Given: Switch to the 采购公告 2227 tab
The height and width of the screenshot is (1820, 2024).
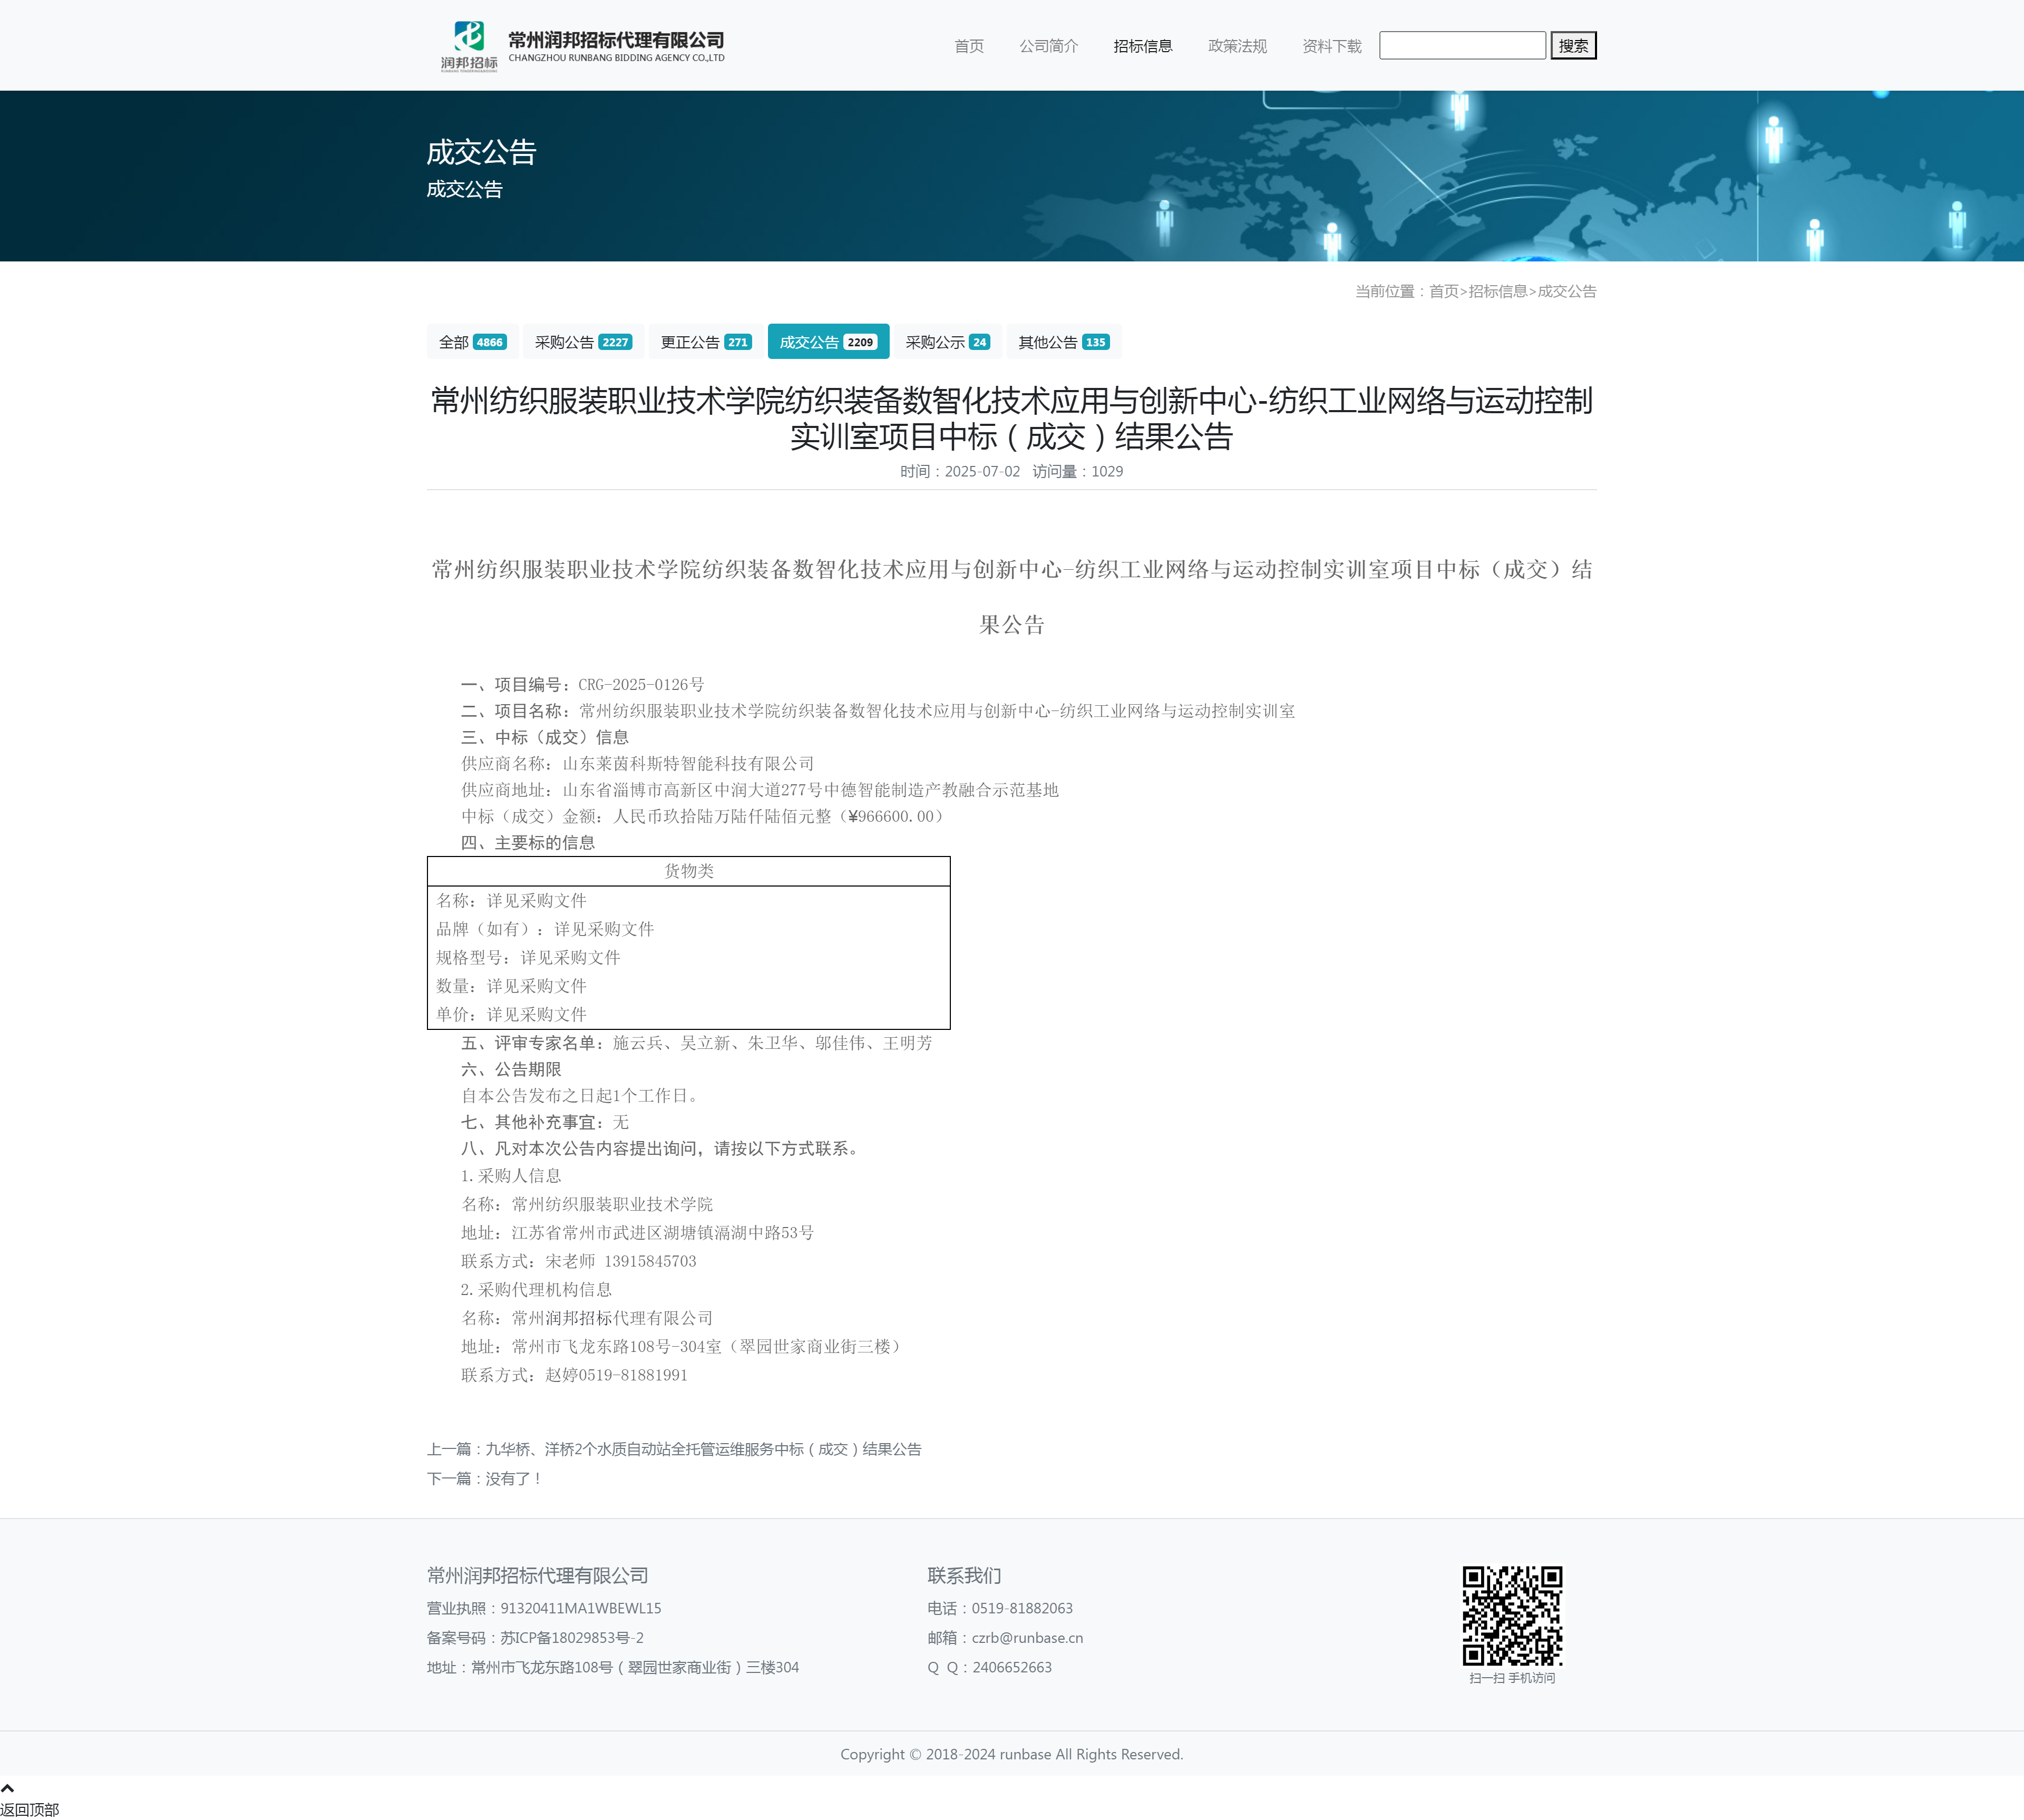Looking at the screenshot, I should (x=582, y=342).
